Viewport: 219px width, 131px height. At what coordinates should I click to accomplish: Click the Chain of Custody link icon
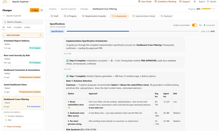tap(5, 127)
